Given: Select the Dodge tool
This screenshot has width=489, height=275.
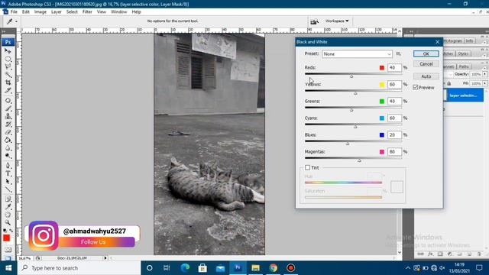Looking at the screenshot, I should [x=8, y=156].
